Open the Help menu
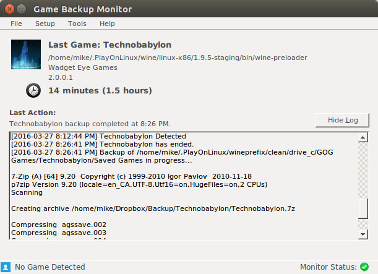The width and height of the screenshot is (378, 274). [x=107, y=24]
